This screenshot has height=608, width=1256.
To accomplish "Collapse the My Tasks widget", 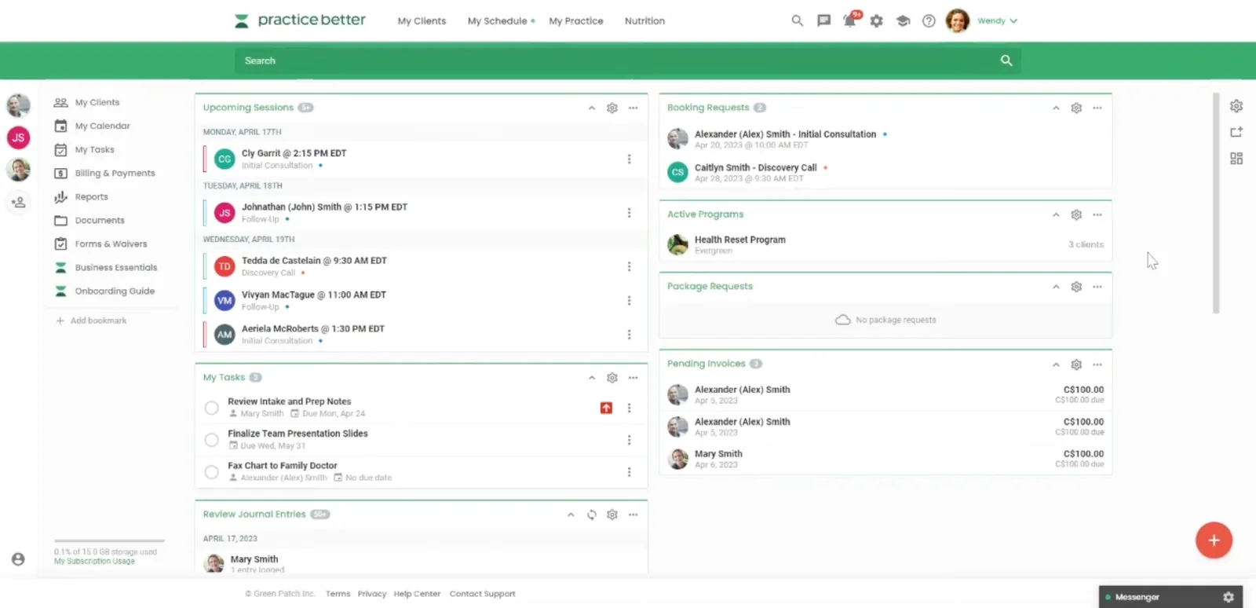I will pos(592,378).
